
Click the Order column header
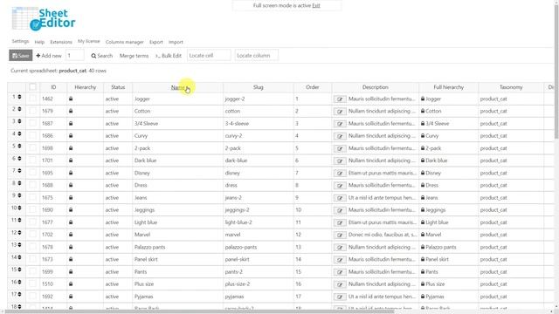tap(313, 87)
